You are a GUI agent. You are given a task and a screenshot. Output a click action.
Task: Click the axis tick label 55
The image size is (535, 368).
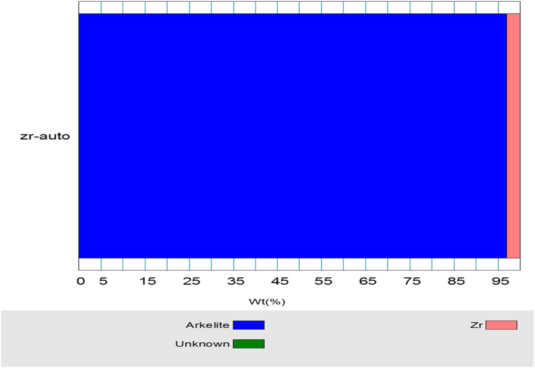click(x=324, y=281)
